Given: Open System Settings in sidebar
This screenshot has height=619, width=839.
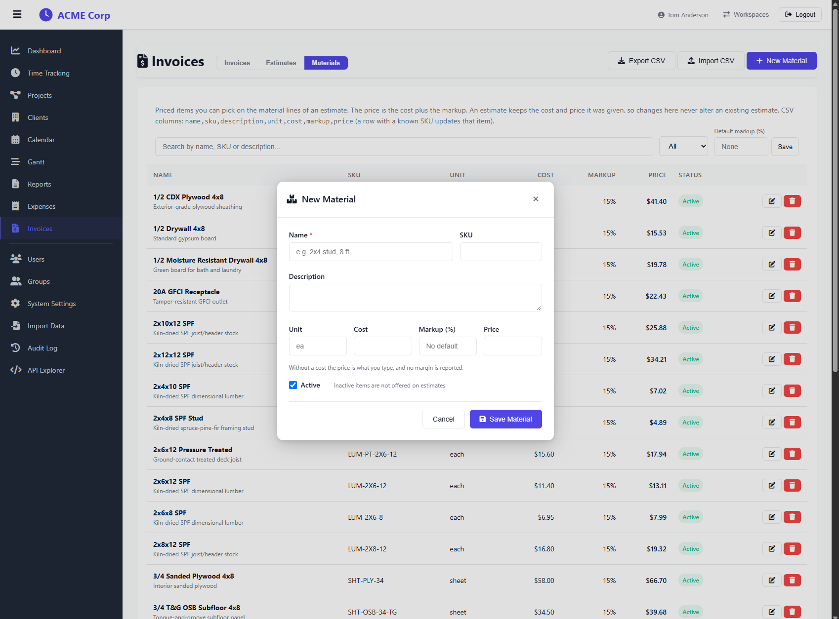Looking at the screenshot, I should [x=61, y=304].
